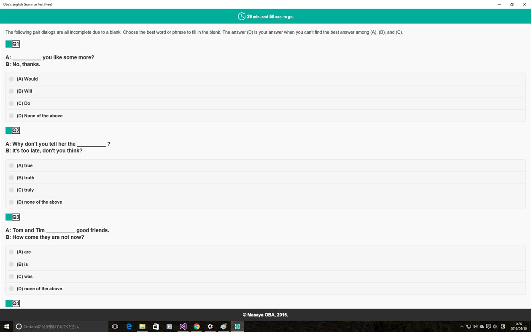531x332 pixels.
Task: Click the countdown timer clock icon
Action: coord(242,16)
